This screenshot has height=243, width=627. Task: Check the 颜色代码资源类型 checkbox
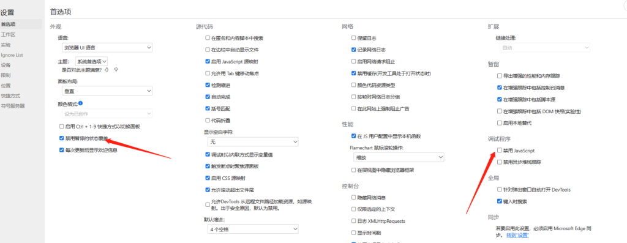[353, 85]
